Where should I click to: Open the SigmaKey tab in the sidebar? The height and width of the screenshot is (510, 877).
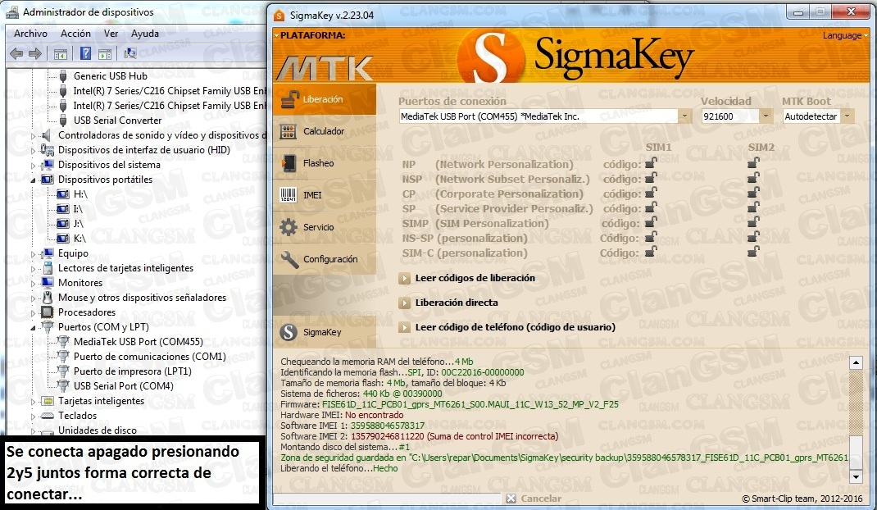pyautogui.click(x=325, y=332)
